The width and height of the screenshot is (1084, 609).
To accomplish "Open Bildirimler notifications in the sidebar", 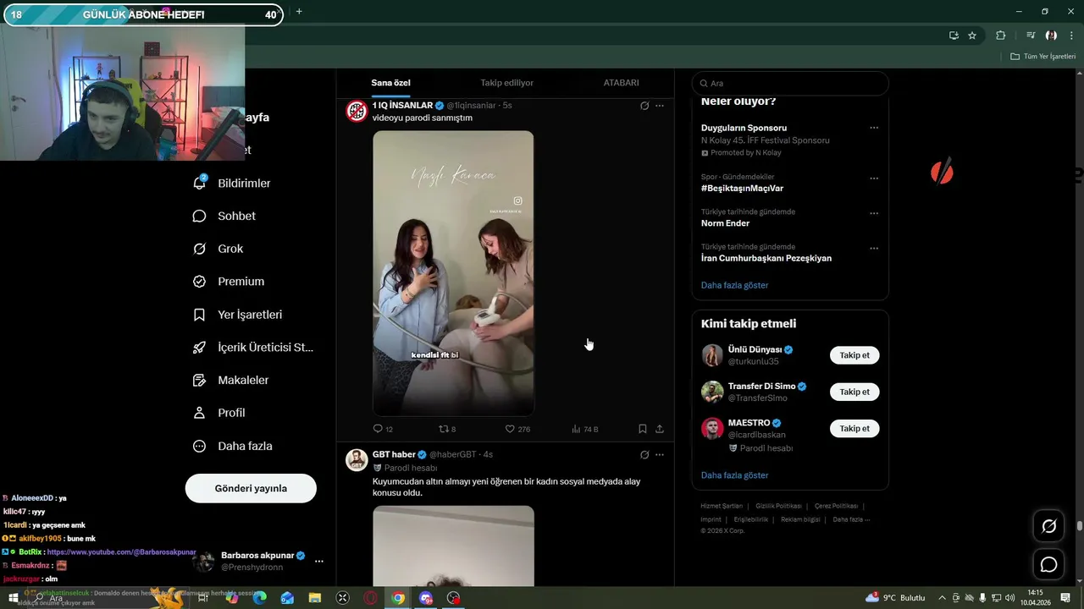I will point(232,183).
